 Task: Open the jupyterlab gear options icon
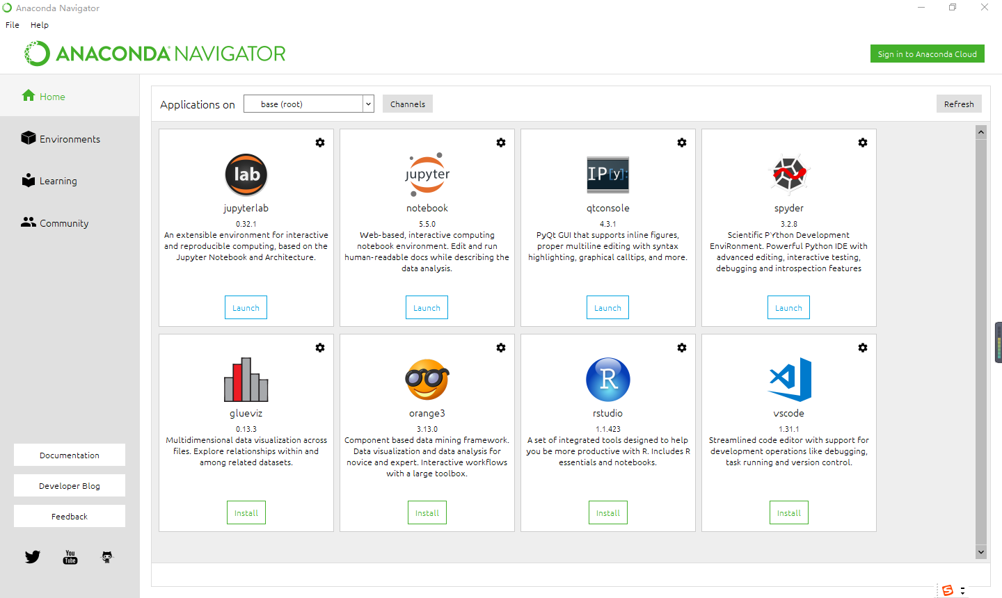point(320,143)
